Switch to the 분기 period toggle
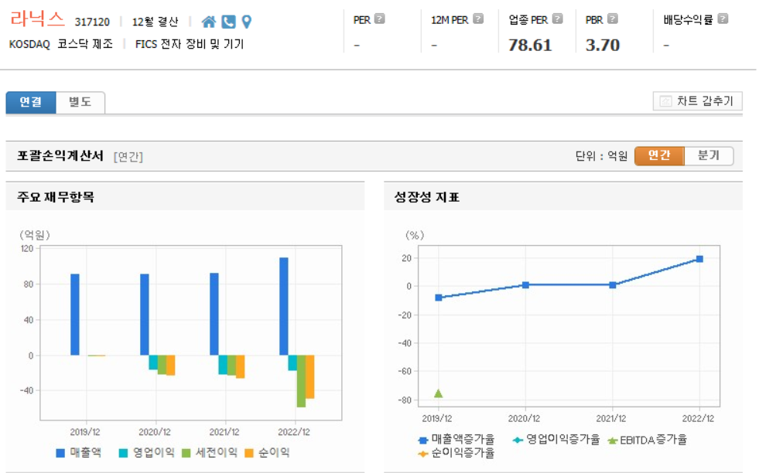The width and height of the screenshot is (759, 473). [x=709, y=155]
